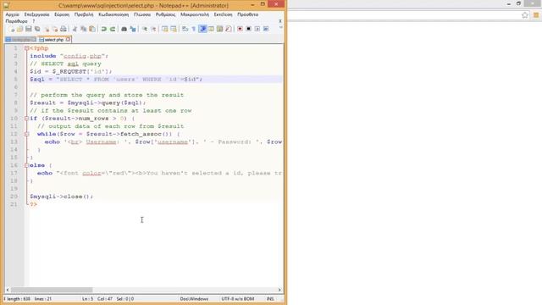Click horizontal scrollbar left arrow
Viewport: 542px width, 305px height.
[x=8, y=290]
